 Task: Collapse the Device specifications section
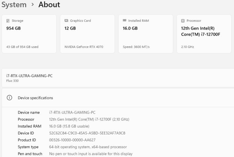(35, 98)
